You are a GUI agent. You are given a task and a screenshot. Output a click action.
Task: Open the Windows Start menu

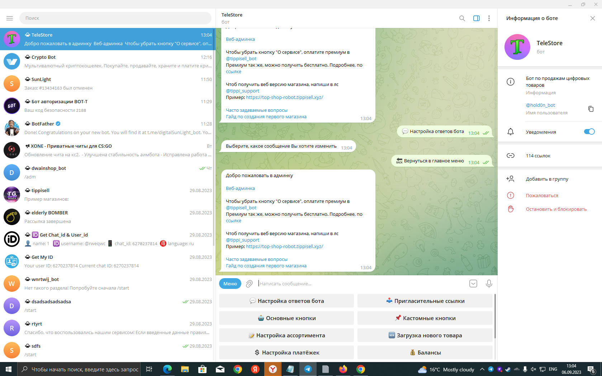(9, 369)
